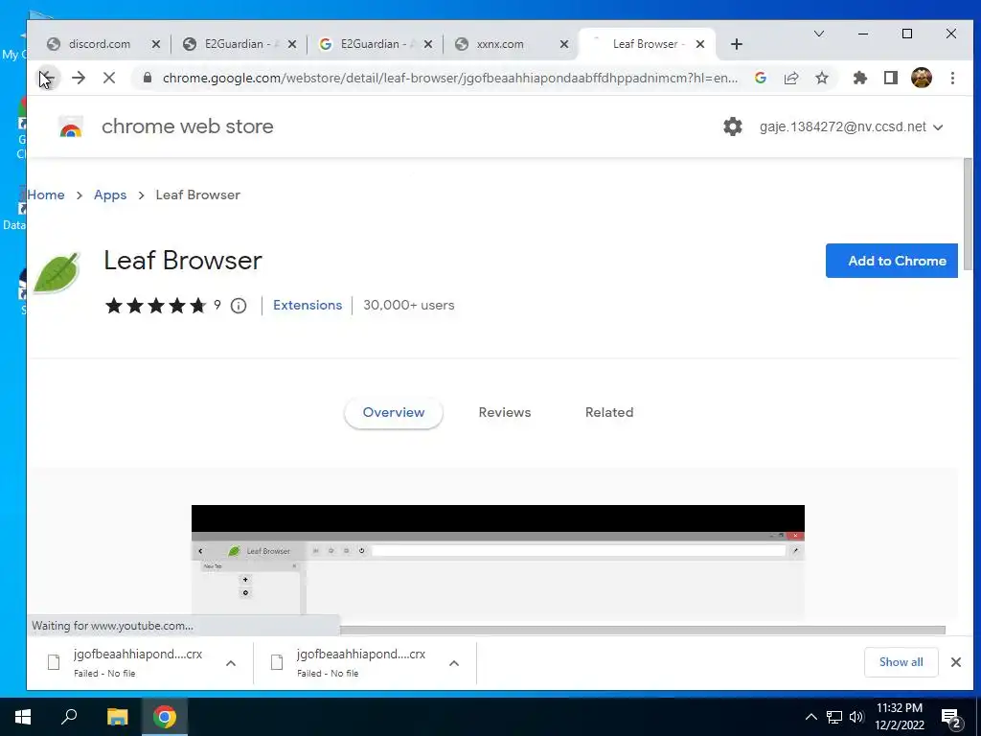Viewport: 981px width, 736px height.
Task: Show hidden system tray icons
Action: (x=810, y=717)
